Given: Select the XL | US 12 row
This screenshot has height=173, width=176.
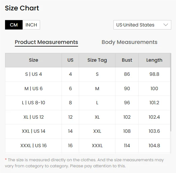Looking at the screenshot, I should pyautogui.click(x=87, y=117).
